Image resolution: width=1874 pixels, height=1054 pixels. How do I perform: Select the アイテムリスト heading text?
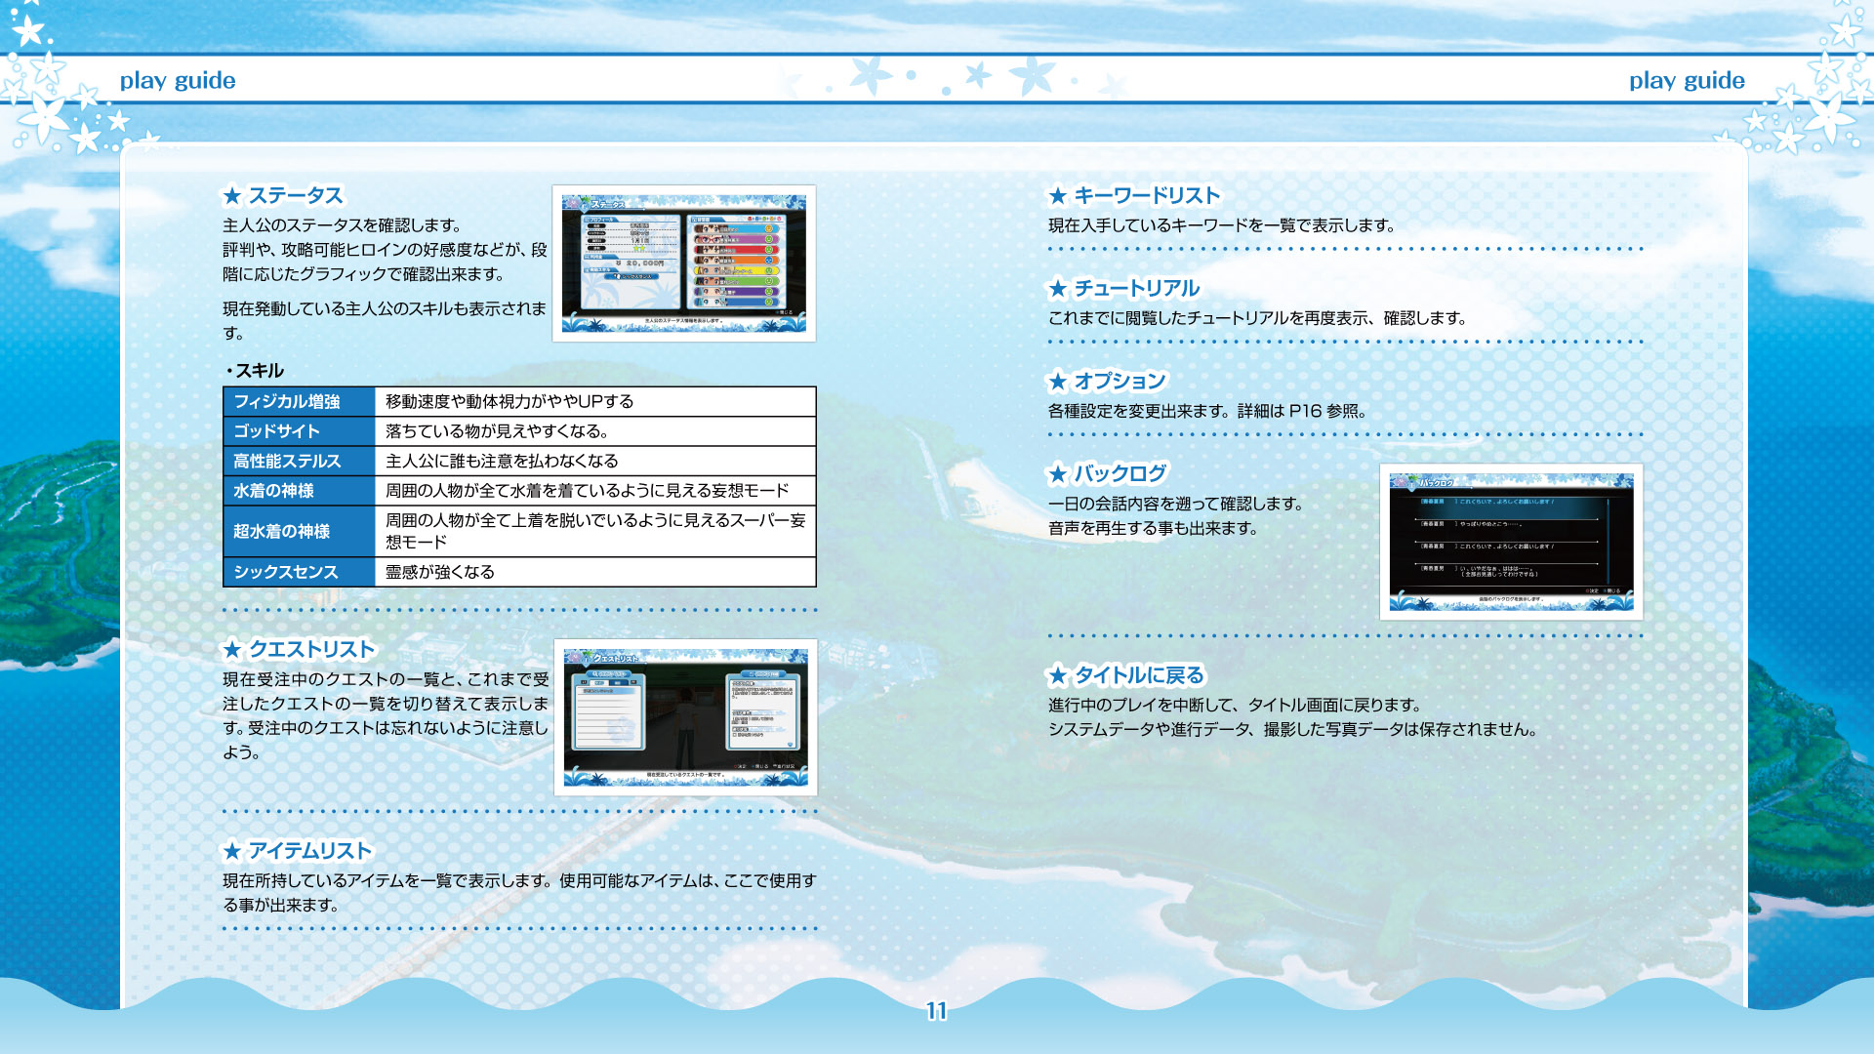pyautogui.click(x=310, y=851)
